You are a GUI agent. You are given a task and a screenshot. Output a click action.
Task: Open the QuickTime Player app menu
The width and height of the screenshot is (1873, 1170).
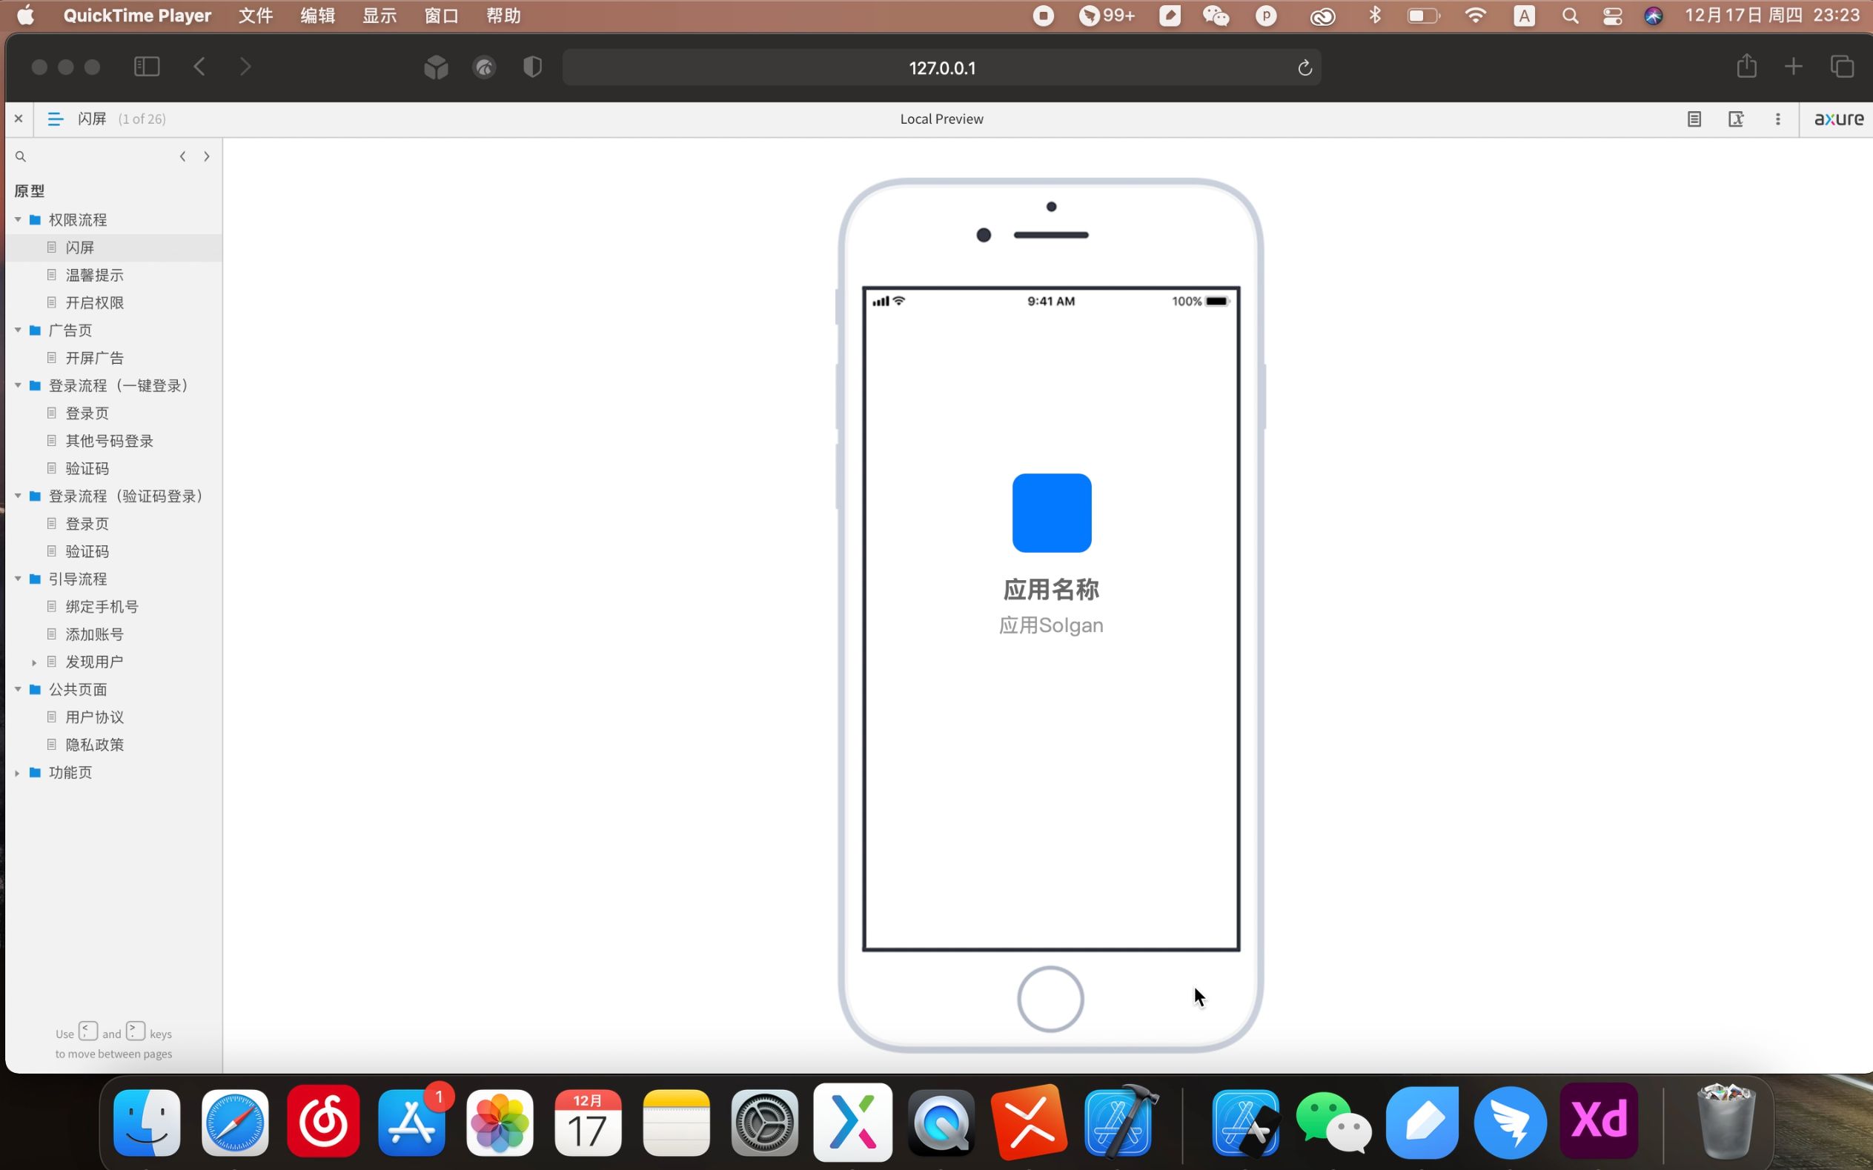pyautogui.click(x=137, y=16)
